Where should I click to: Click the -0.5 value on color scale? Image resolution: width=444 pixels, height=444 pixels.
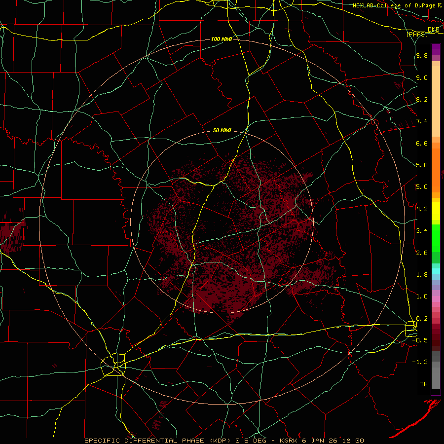[420, 340]
